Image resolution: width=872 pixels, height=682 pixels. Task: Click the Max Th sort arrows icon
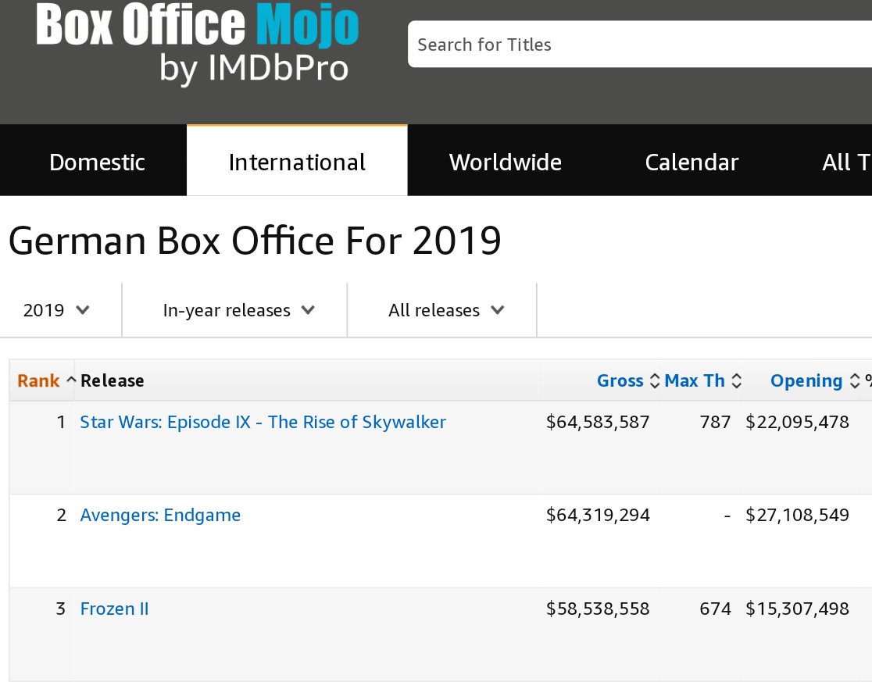pos(736,380)
